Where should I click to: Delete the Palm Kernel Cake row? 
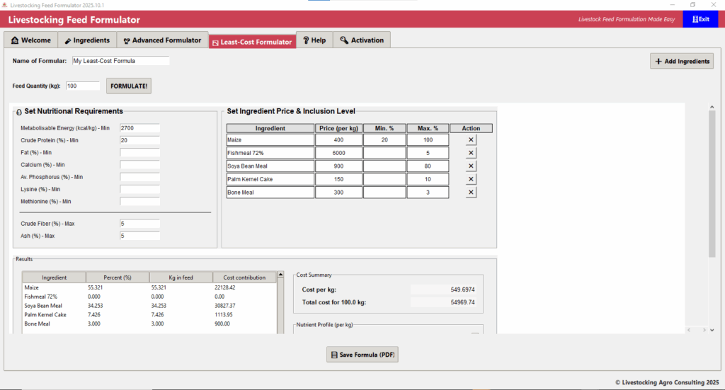click(472, 179)
